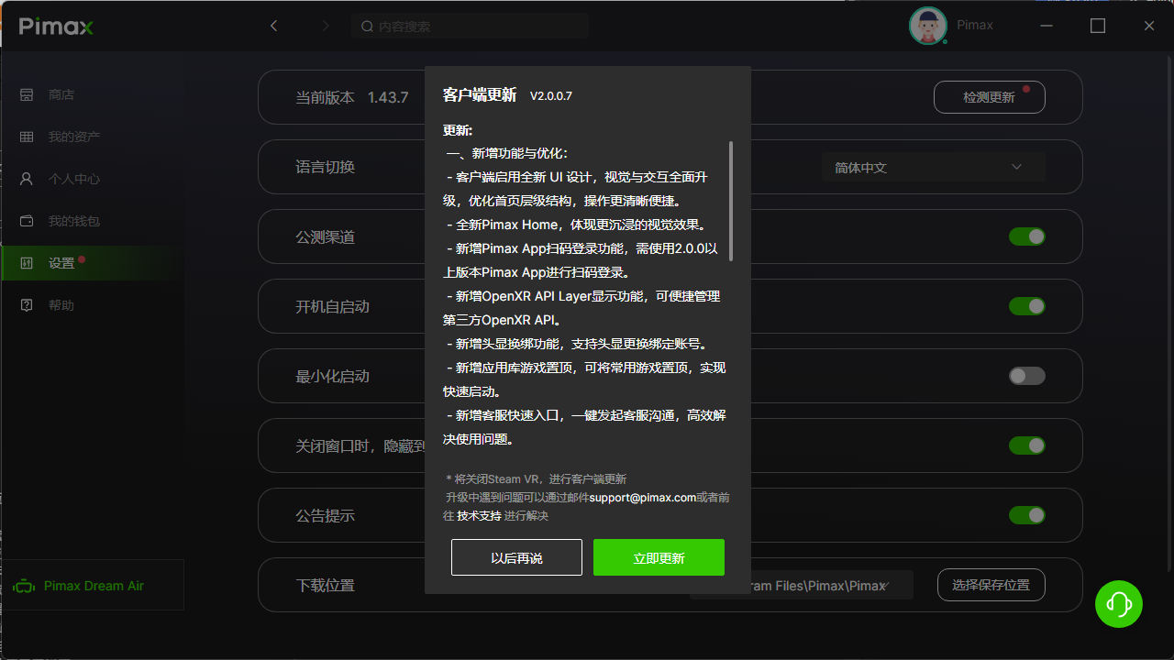Click the user avatar picture
Viewport: 1174px width, 660px height.
(927, 26)
